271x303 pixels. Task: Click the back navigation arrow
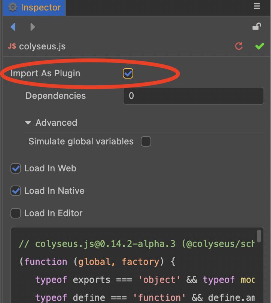pos(13,27)
